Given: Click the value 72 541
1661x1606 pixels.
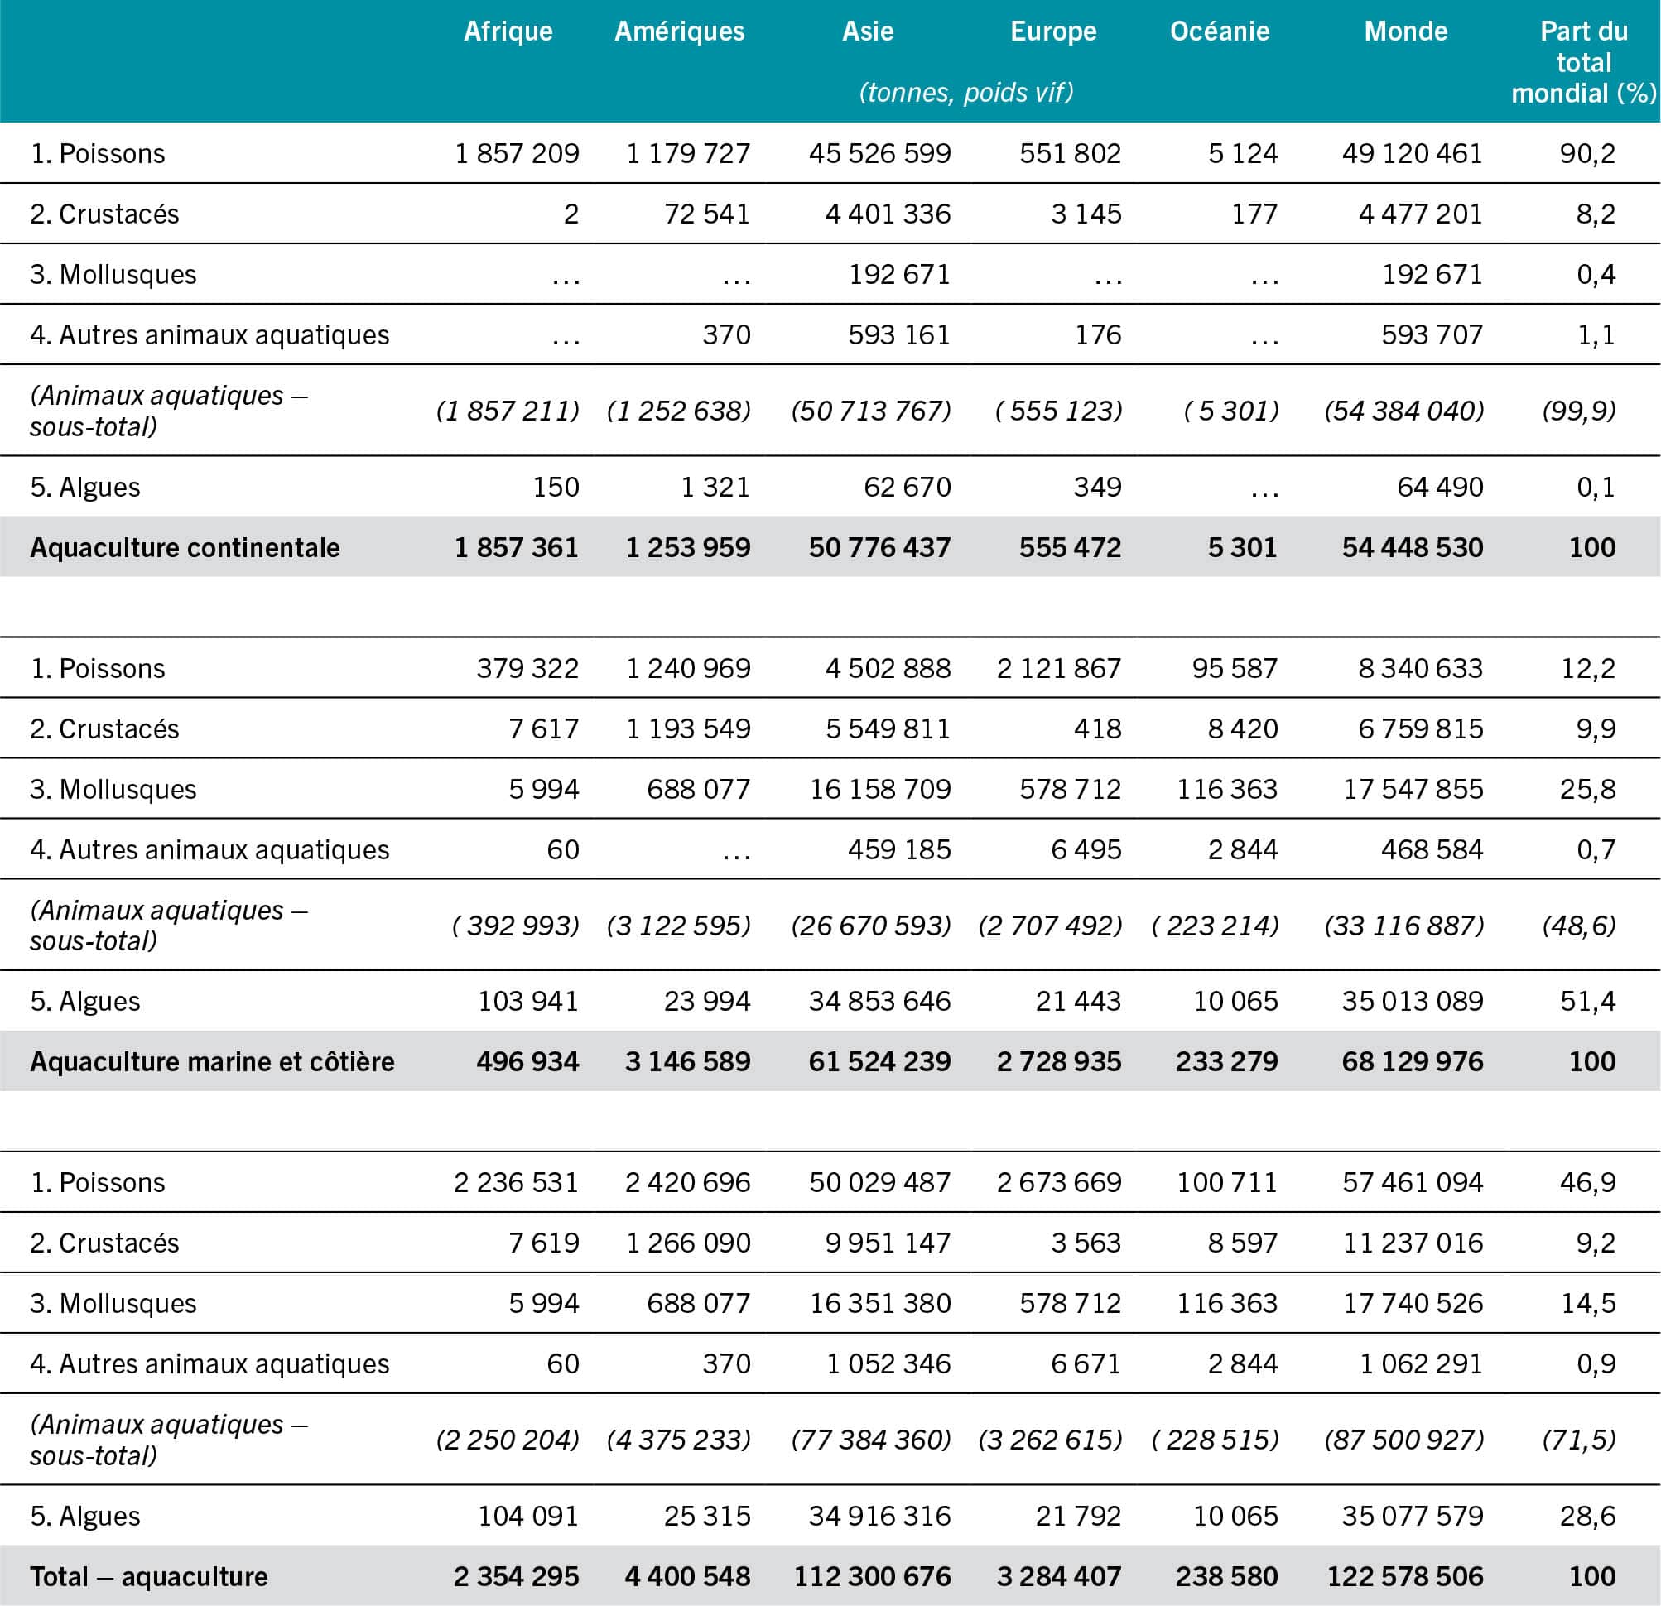Looking at the screenshot, I should point(708,214).
